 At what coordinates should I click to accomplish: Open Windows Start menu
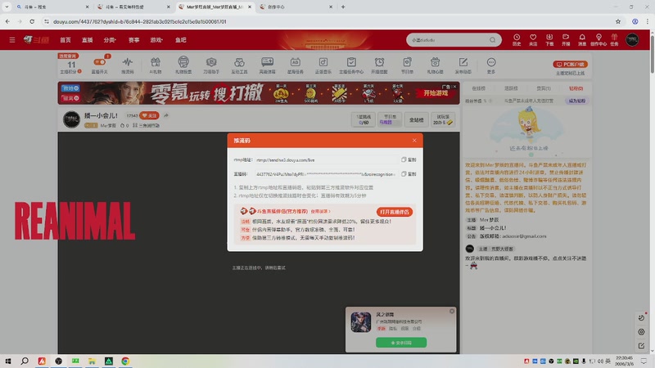pyautogui.click(x=8, y=361)
